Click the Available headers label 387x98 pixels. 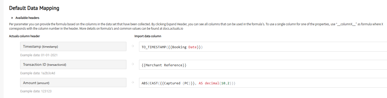click(x=27, y=18)
